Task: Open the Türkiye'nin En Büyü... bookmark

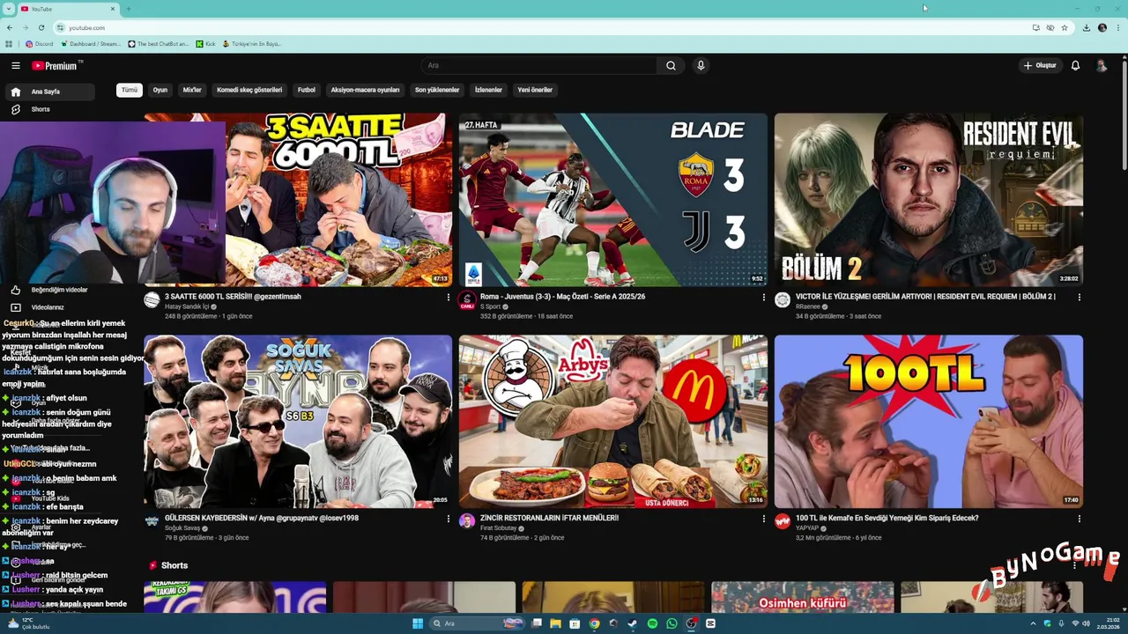Action: pyautogui.click(x=251, y=44)
